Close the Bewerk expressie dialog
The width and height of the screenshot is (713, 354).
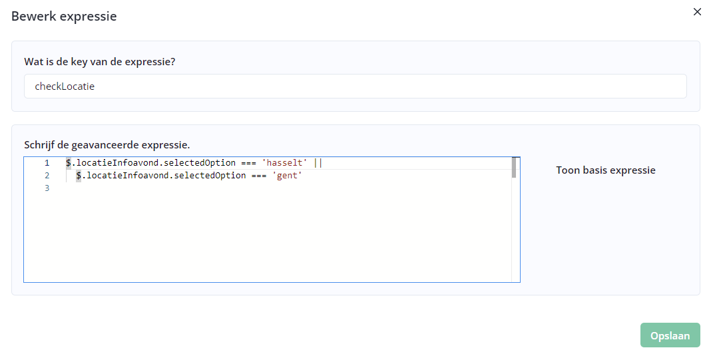697,12
